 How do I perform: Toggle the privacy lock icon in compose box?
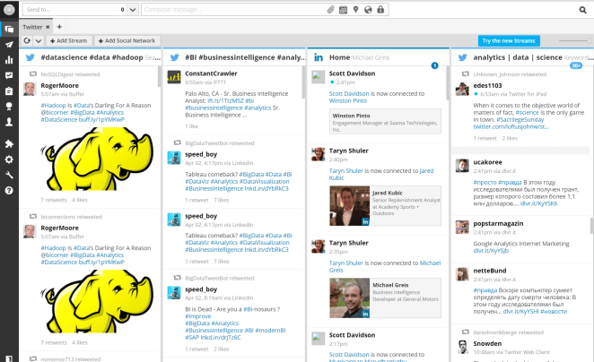point(380,10)
